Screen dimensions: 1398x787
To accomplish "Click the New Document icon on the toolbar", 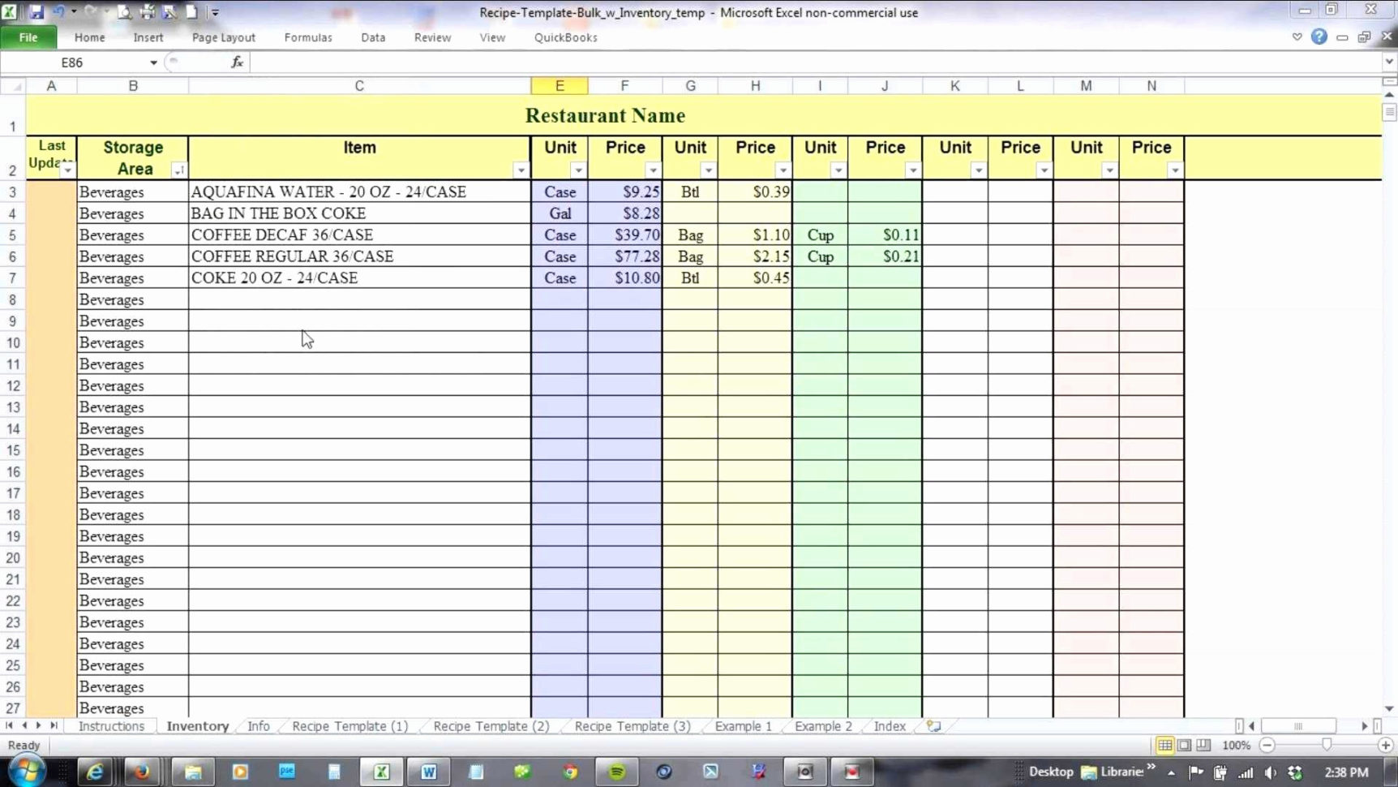I will (x=190, y=12).
